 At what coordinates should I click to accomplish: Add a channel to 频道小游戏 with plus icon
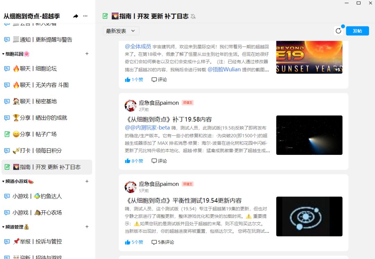pyautogui.click(x=87, y=182)
